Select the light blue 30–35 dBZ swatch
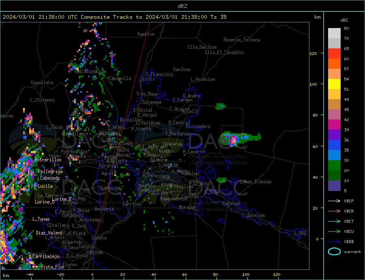Screen dimensions: 365x280 click(334, 155)
